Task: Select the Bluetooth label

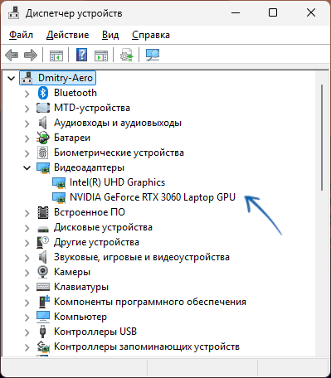Action: tap(75, 93)
